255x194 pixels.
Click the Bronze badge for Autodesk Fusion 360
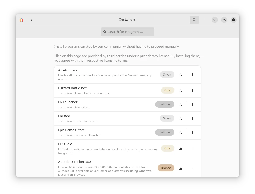[x=166, y=168]
